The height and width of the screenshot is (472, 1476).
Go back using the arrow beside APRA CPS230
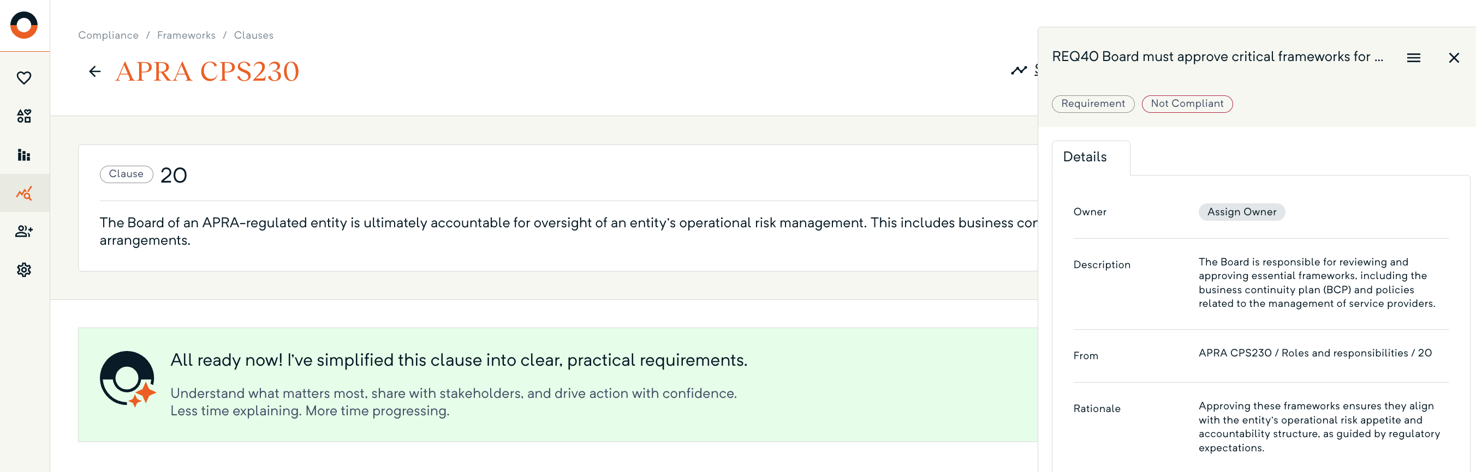95,71
